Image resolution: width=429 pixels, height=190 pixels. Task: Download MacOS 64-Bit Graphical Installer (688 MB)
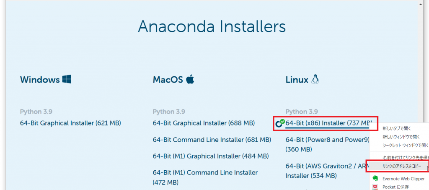(x=204, y=123)
